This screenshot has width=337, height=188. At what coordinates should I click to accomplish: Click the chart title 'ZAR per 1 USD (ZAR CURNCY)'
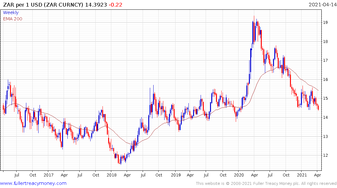pos(43,5)
